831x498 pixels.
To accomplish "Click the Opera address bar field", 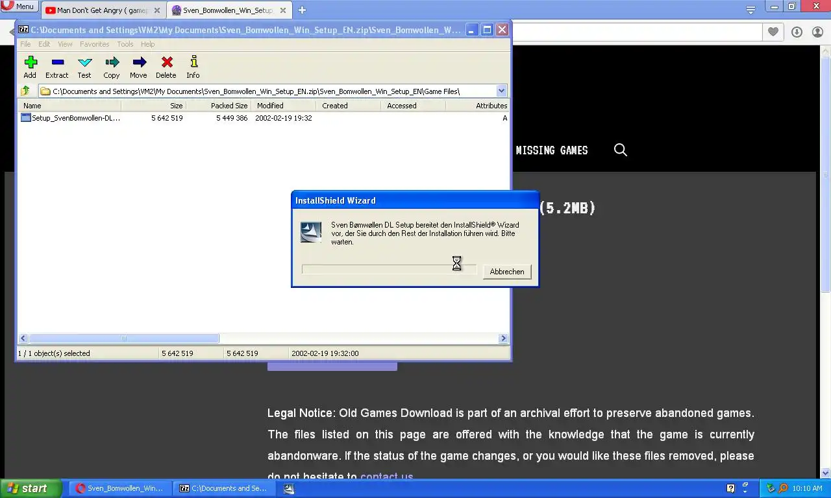I will pos(636,32).
